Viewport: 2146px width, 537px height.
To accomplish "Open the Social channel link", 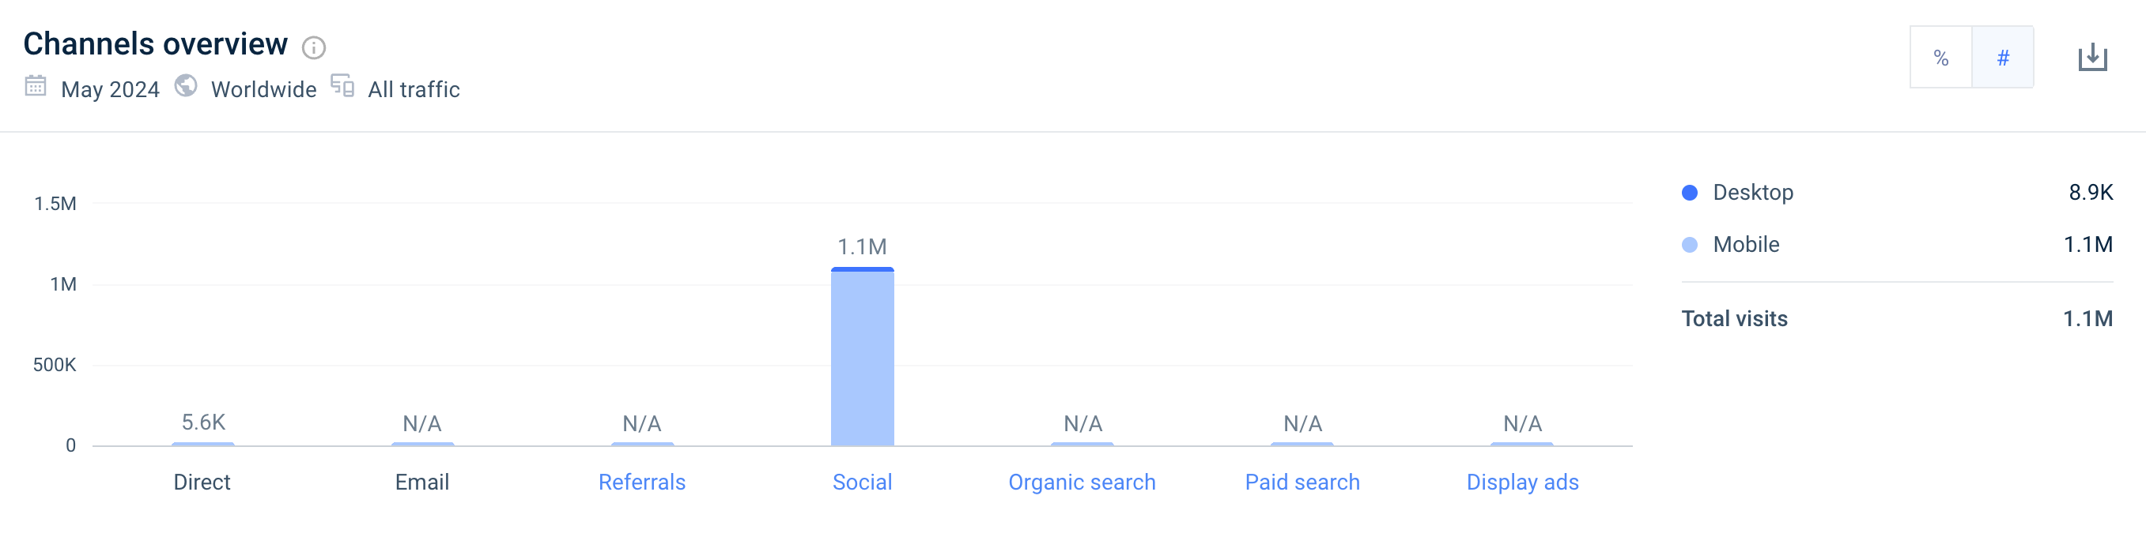I will point(862,482).
